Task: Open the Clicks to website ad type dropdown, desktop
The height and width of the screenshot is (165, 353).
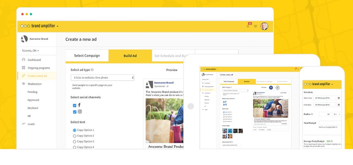Action: 102,77
